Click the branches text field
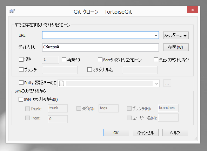Viewport: 207px width, 151px height. coord(168,108)
